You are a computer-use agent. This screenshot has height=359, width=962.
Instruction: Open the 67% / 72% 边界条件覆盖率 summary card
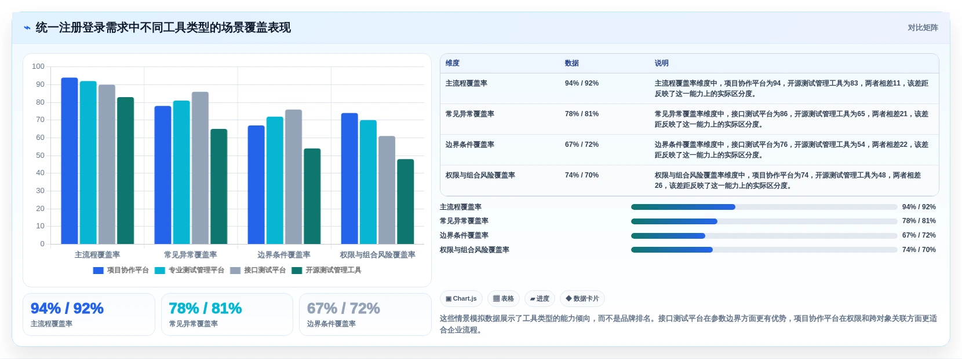[365, 314]
